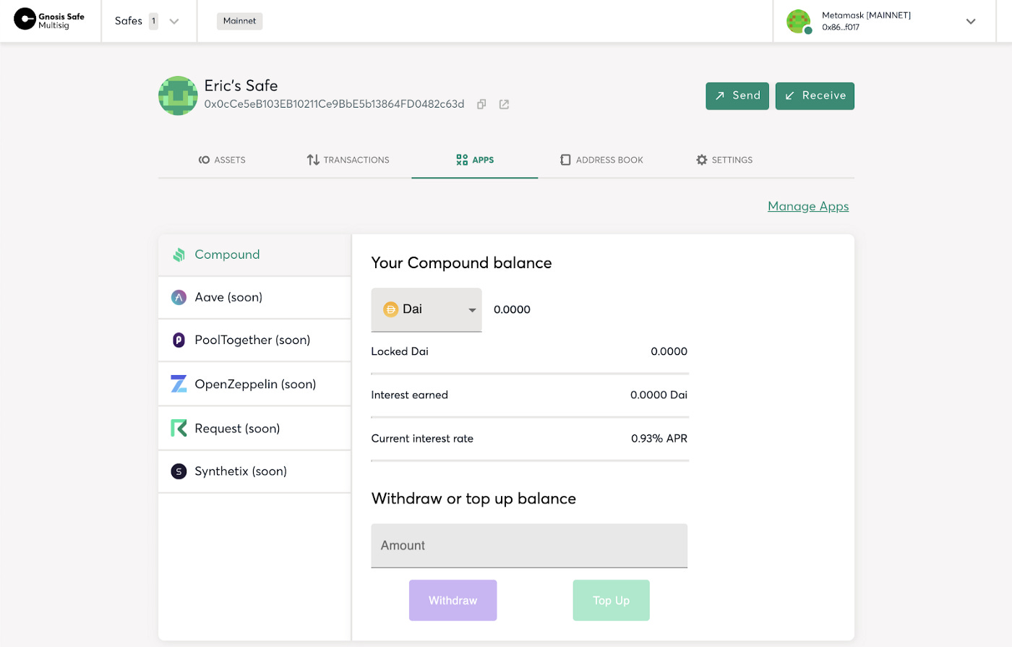Click Eric's Safe avatar identicon
The width and height of the screenshot is (1012, 647).
pyautogui.click(x=178, y=95)
